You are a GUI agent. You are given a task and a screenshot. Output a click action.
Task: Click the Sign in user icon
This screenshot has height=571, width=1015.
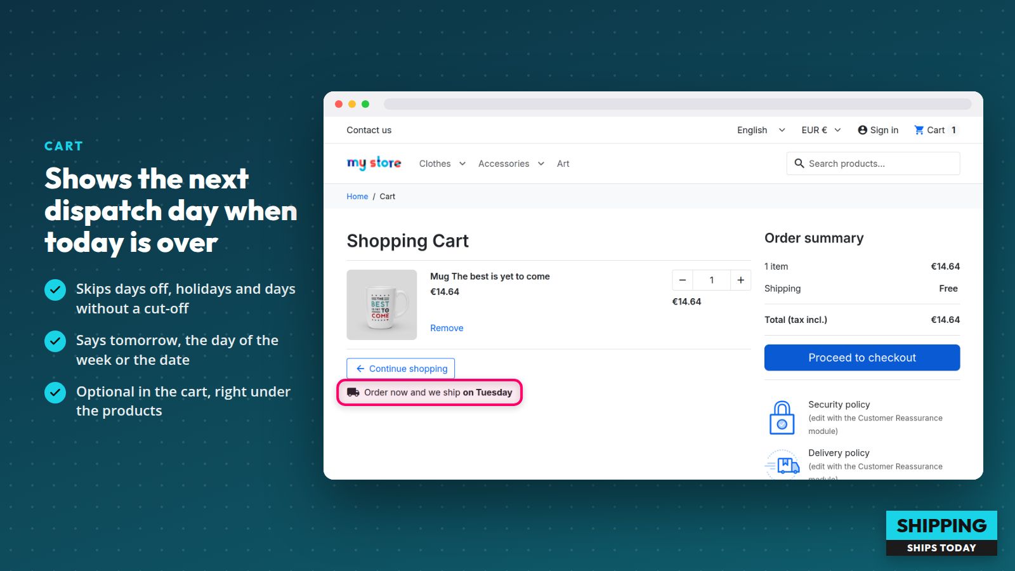point(862,130)
